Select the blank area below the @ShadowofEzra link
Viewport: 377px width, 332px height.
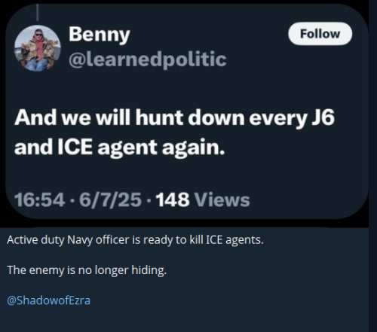(185, 320)
